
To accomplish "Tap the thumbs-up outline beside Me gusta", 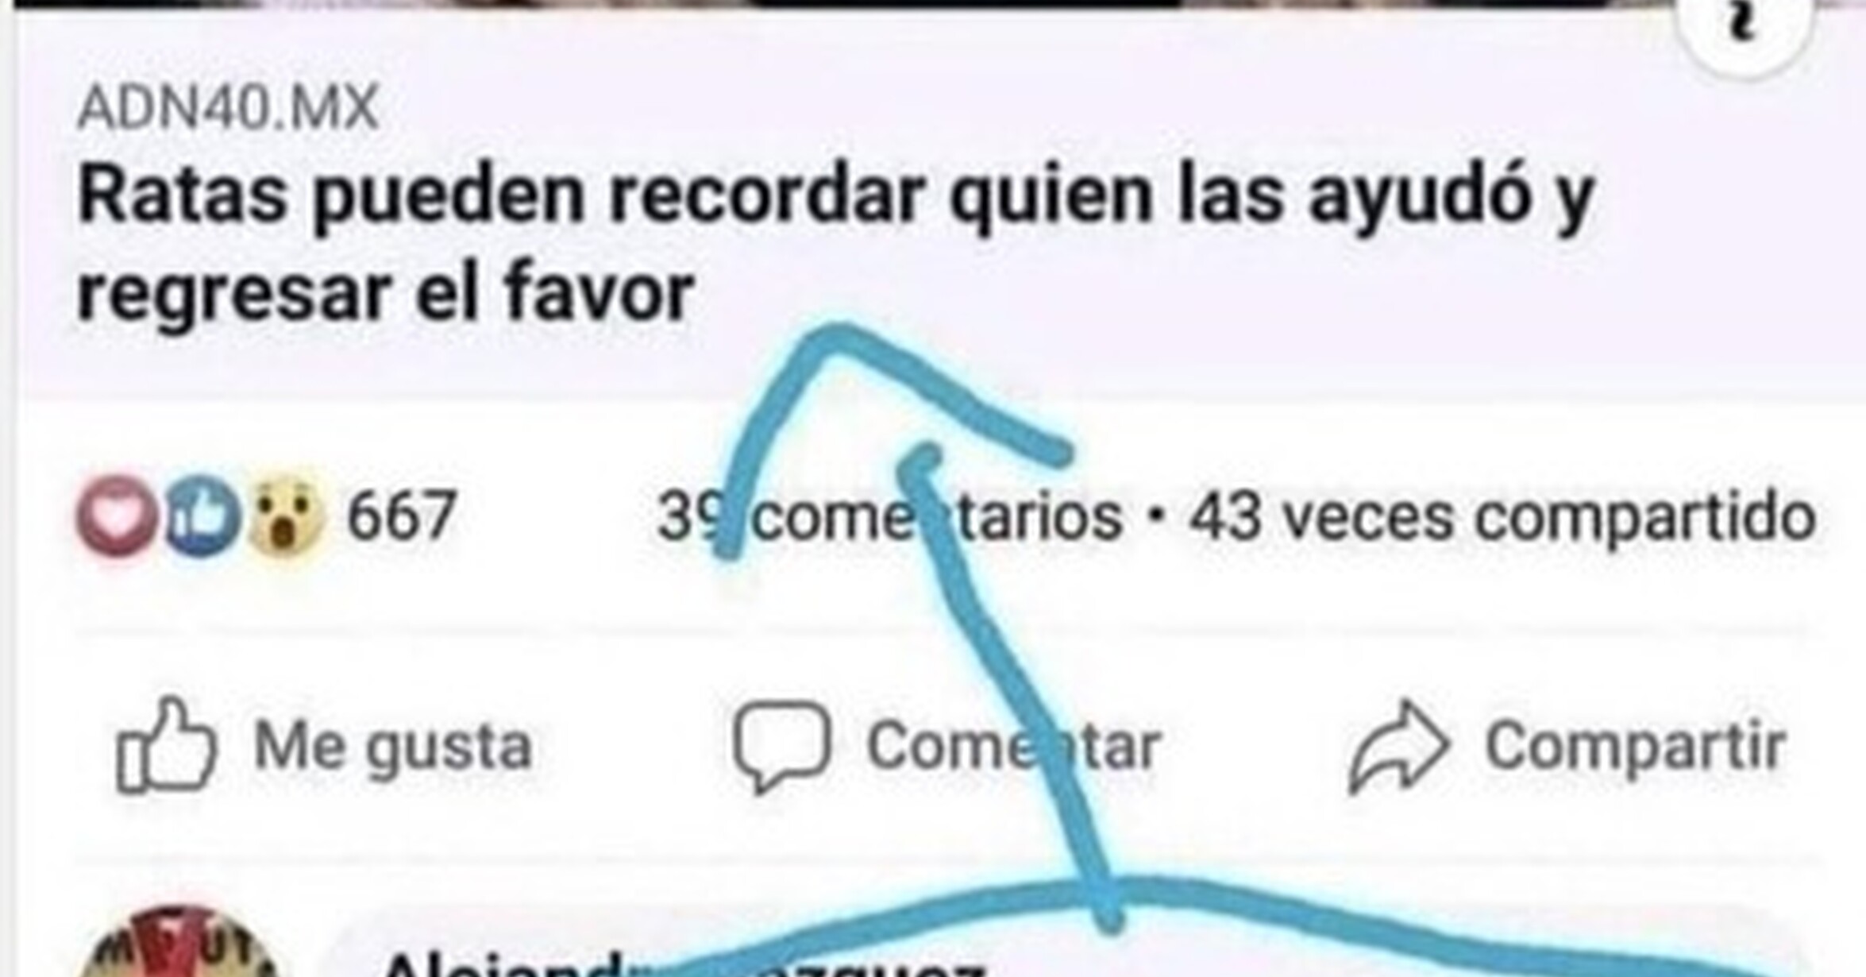I will coord(165,745).
